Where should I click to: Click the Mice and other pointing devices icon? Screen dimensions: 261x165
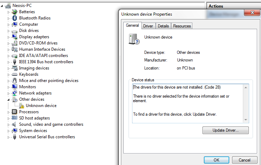pos(15,81)
